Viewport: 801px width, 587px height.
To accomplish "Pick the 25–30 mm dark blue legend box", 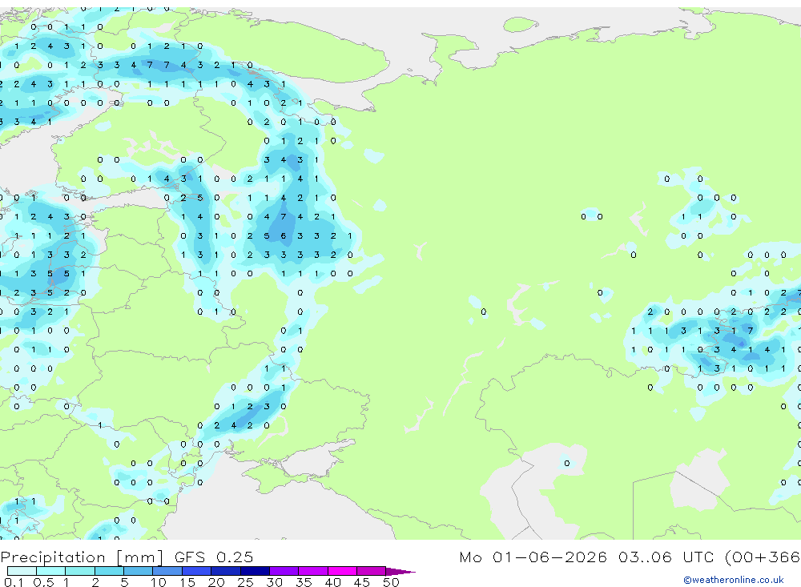I will point(255,571).
